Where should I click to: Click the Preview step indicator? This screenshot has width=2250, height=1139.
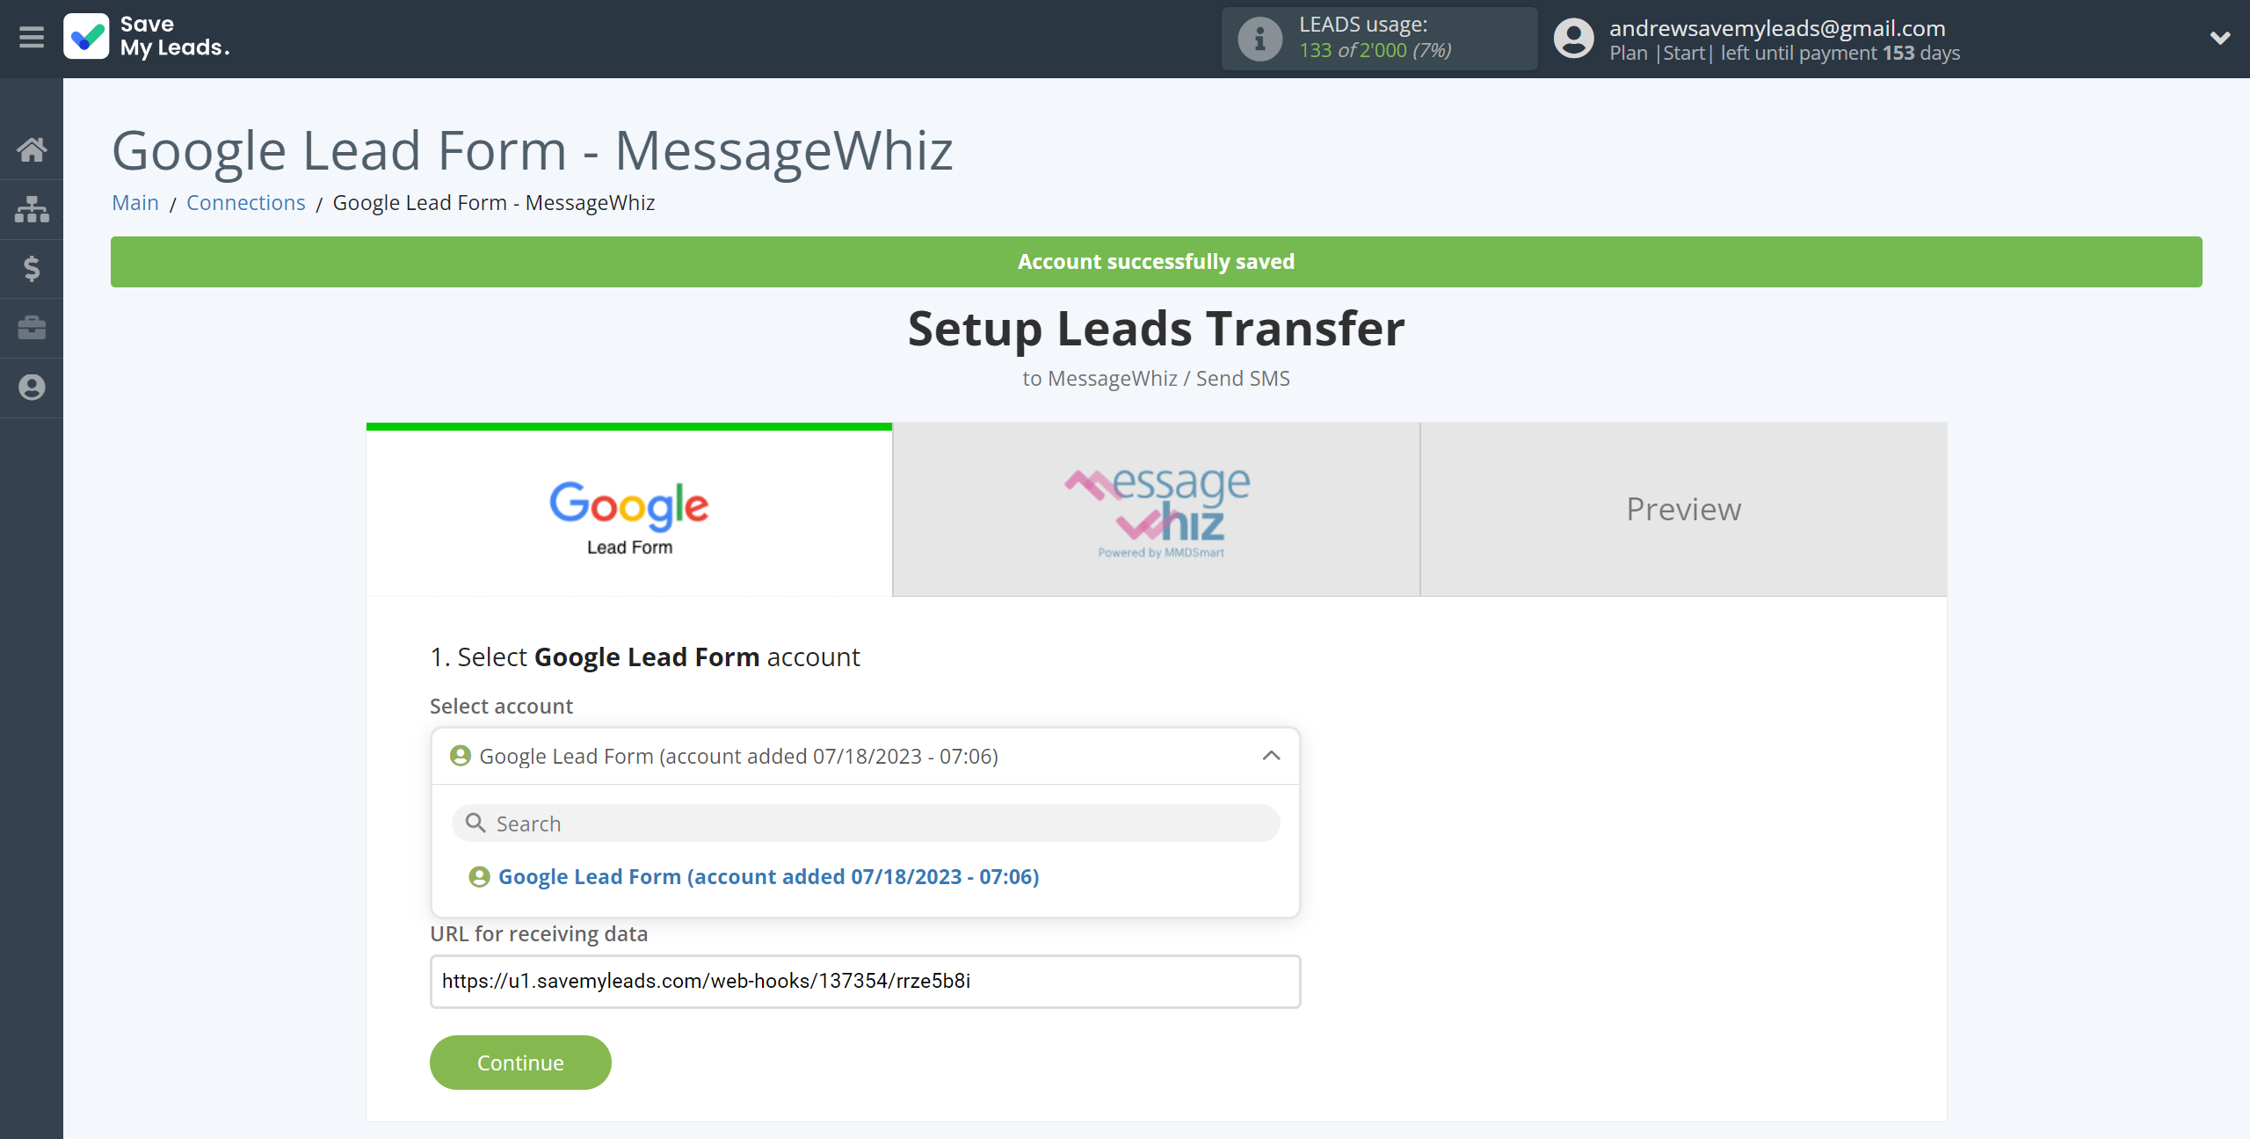pos(1683,510)
